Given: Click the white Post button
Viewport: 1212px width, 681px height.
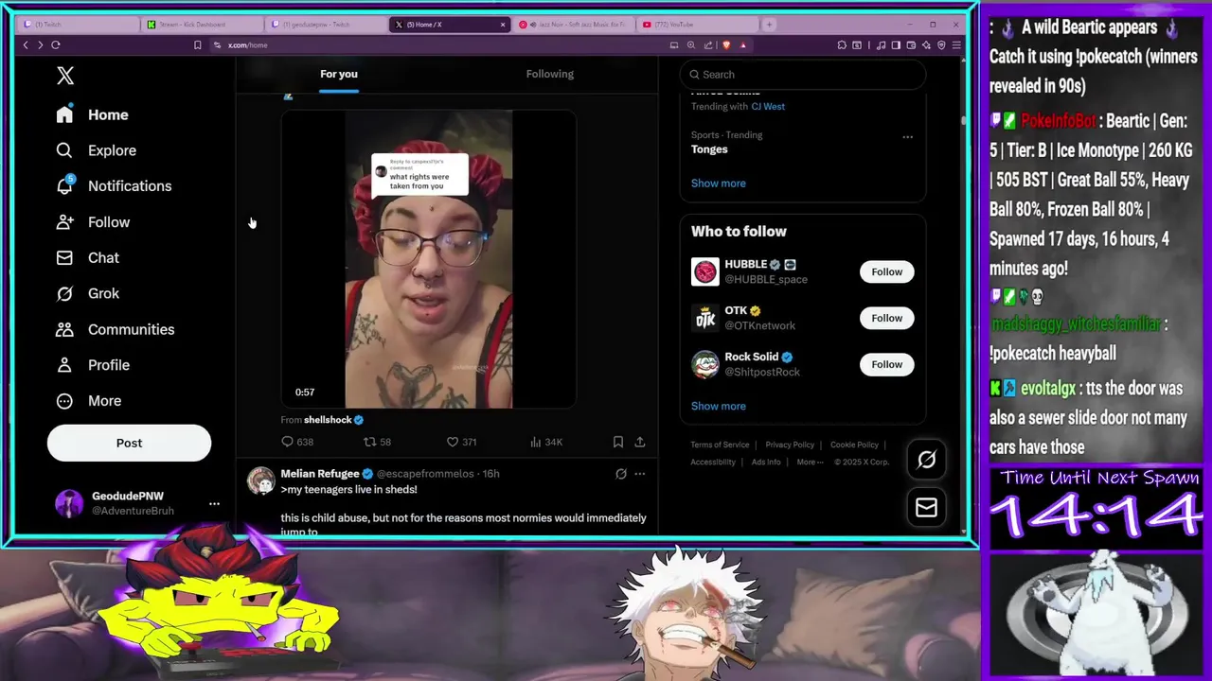Looking at the screenshot, I should 129,443.
